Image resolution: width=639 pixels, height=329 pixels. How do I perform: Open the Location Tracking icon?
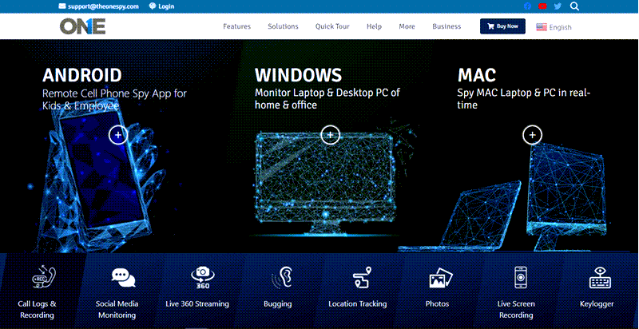click(x=361, y=279)
